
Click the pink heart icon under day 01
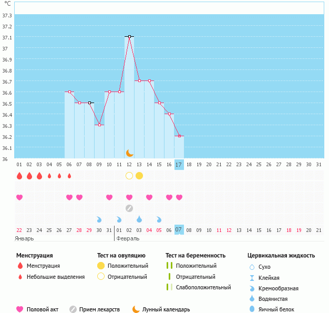point(19,197)
